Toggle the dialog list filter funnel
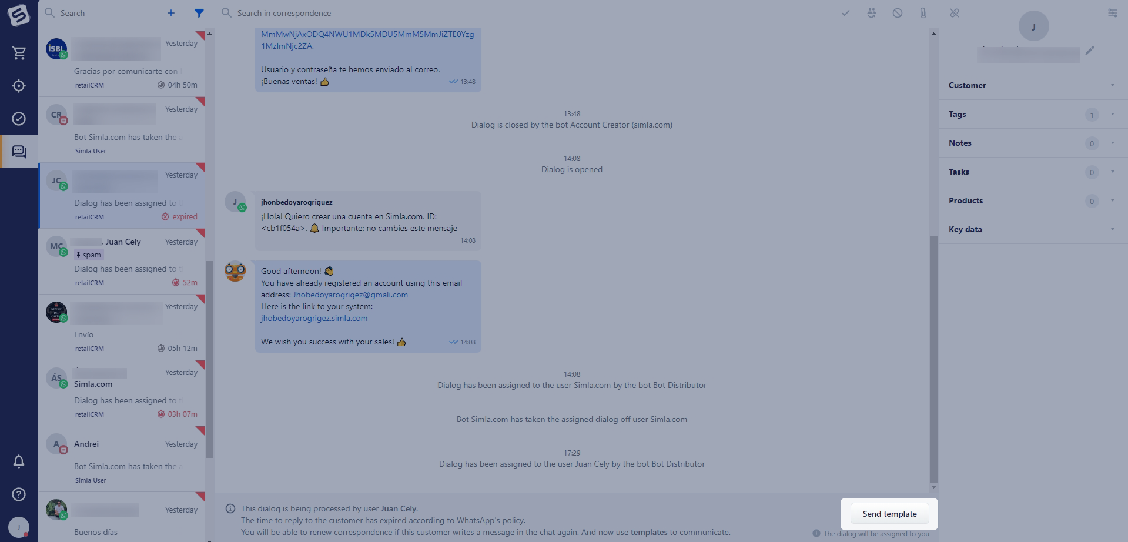Image resolution: width=1128 pixels, height=542 pixels. 199,13
